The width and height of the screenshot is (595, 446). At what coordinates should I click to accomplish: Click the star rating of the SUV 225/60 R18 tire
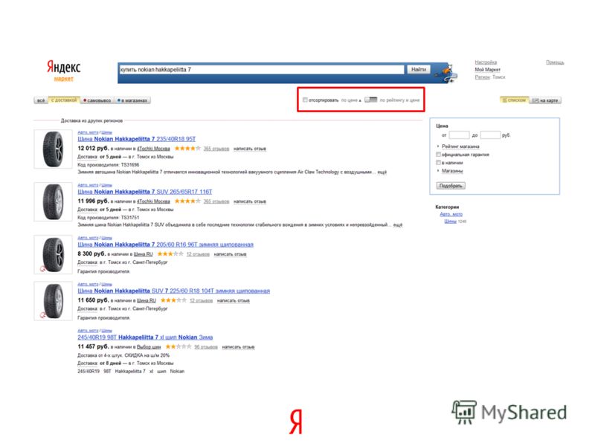173,300
